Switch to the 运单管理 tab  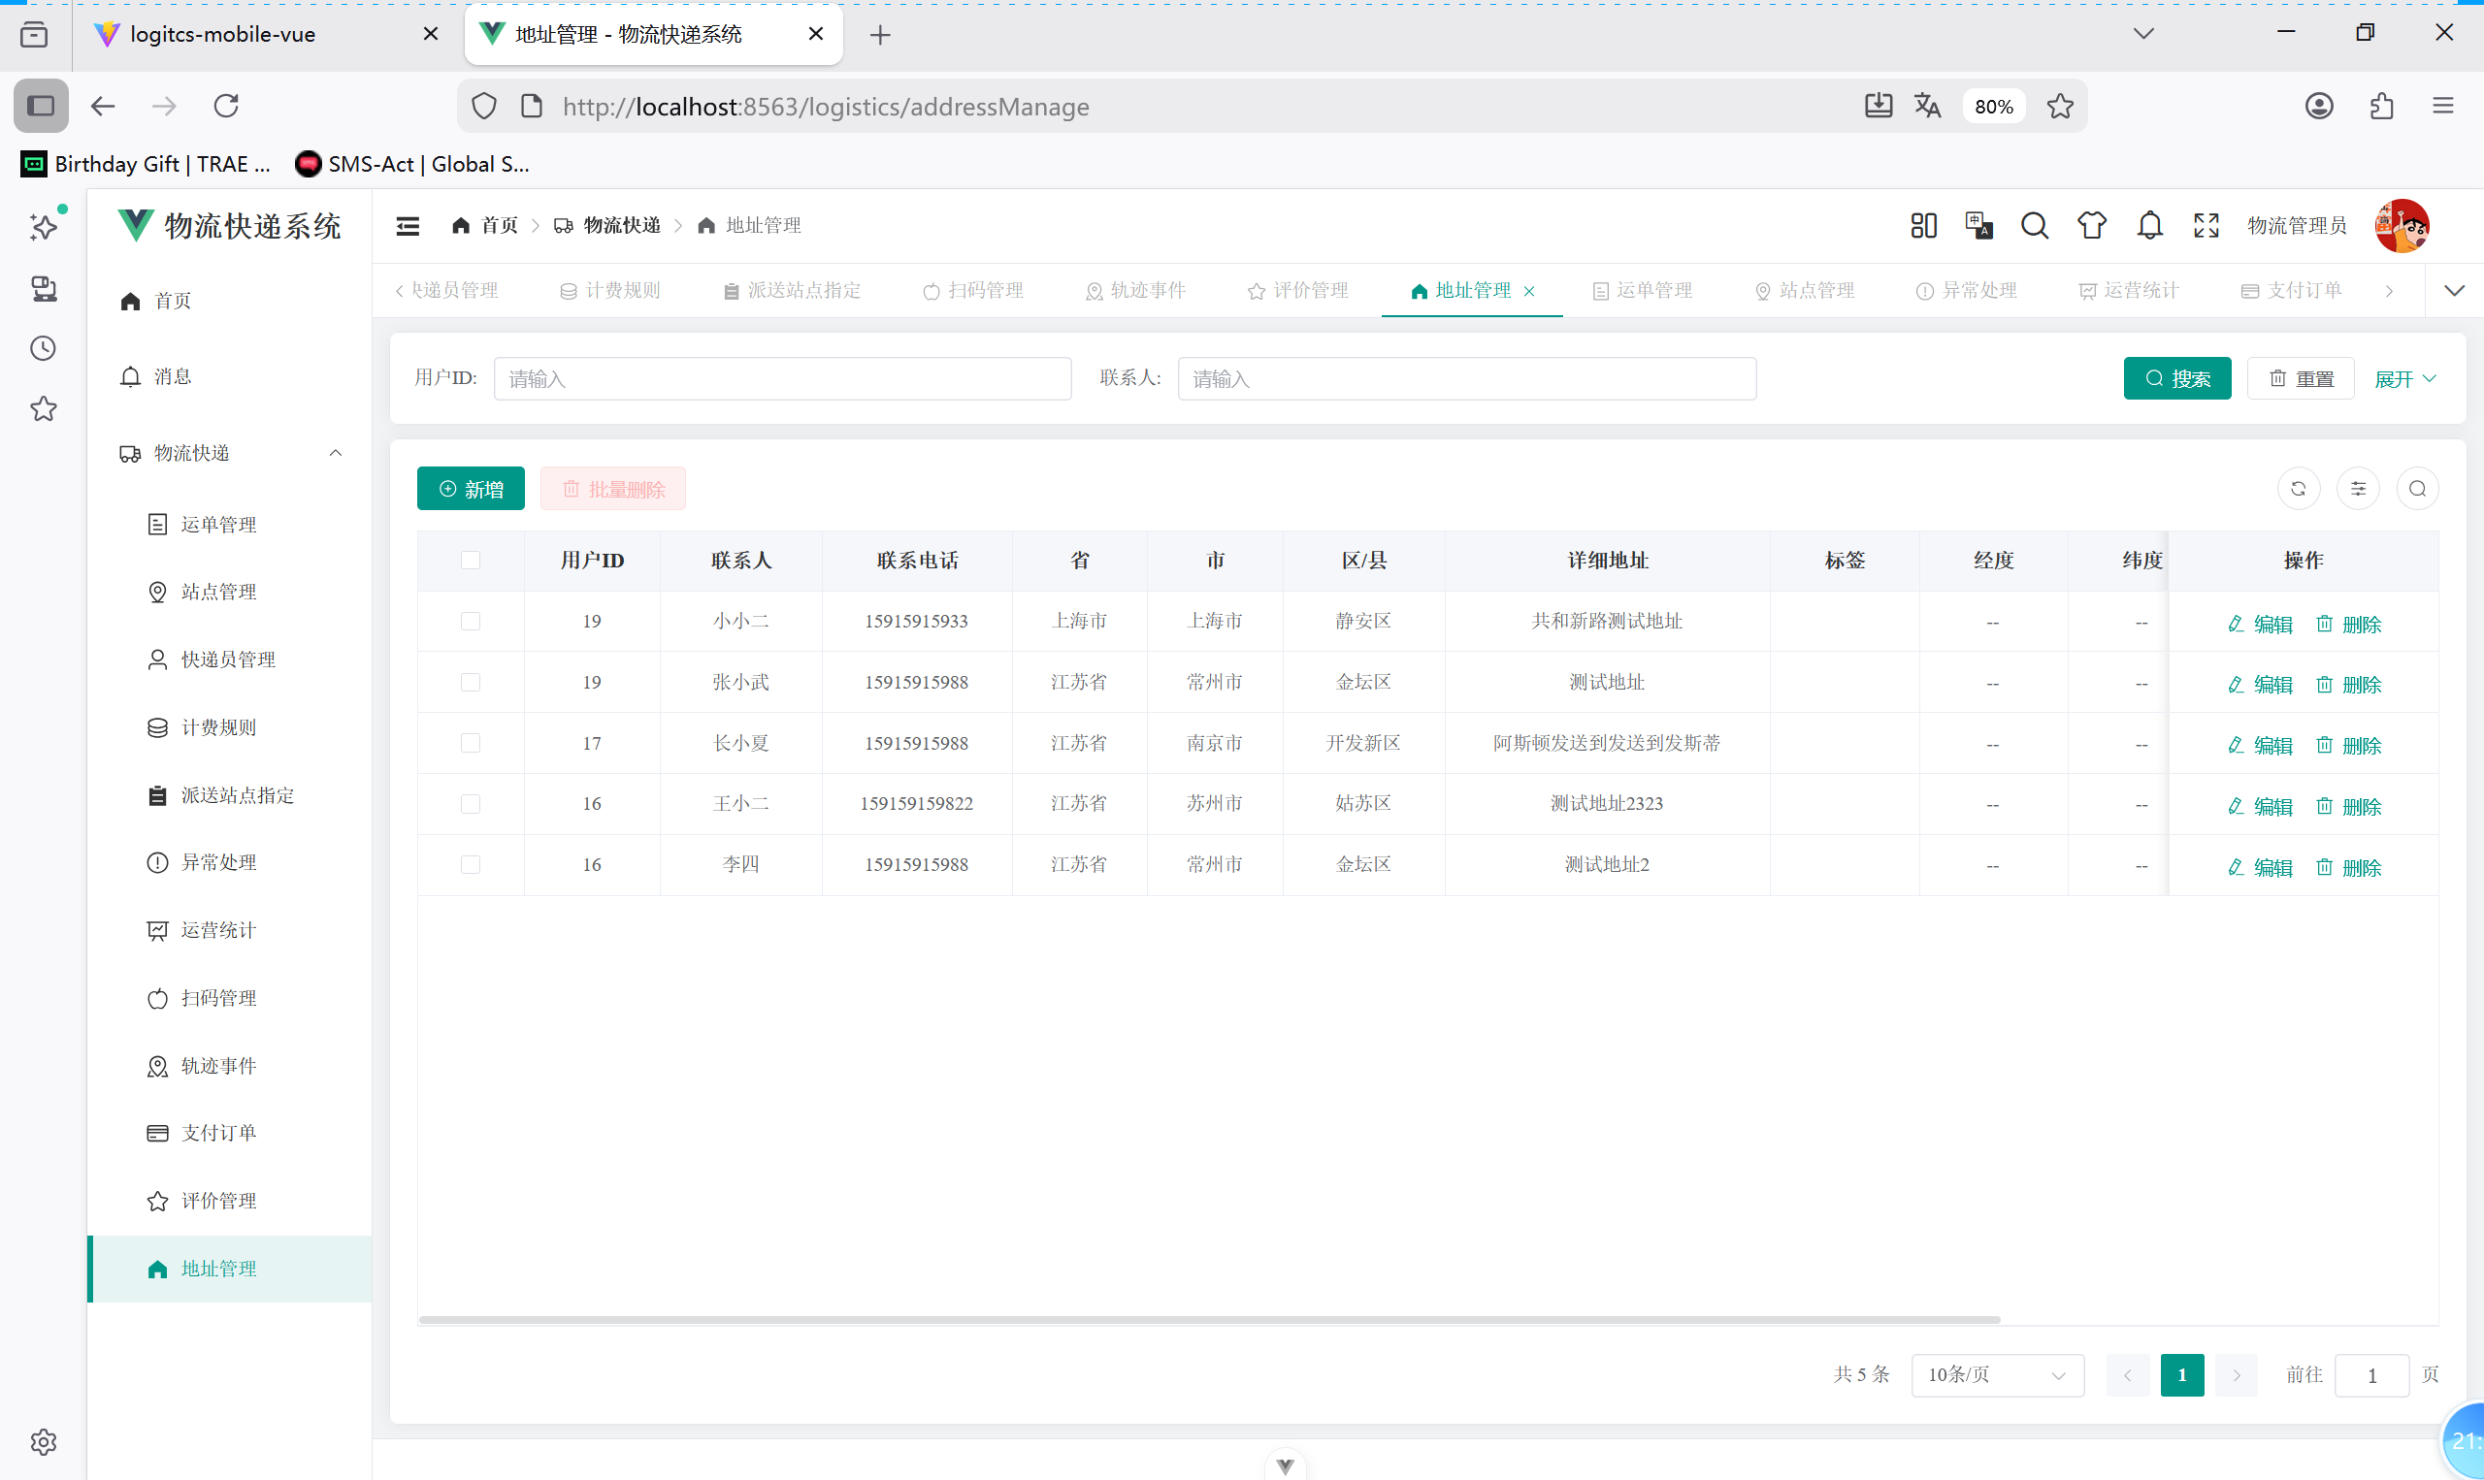point(1643,290)
